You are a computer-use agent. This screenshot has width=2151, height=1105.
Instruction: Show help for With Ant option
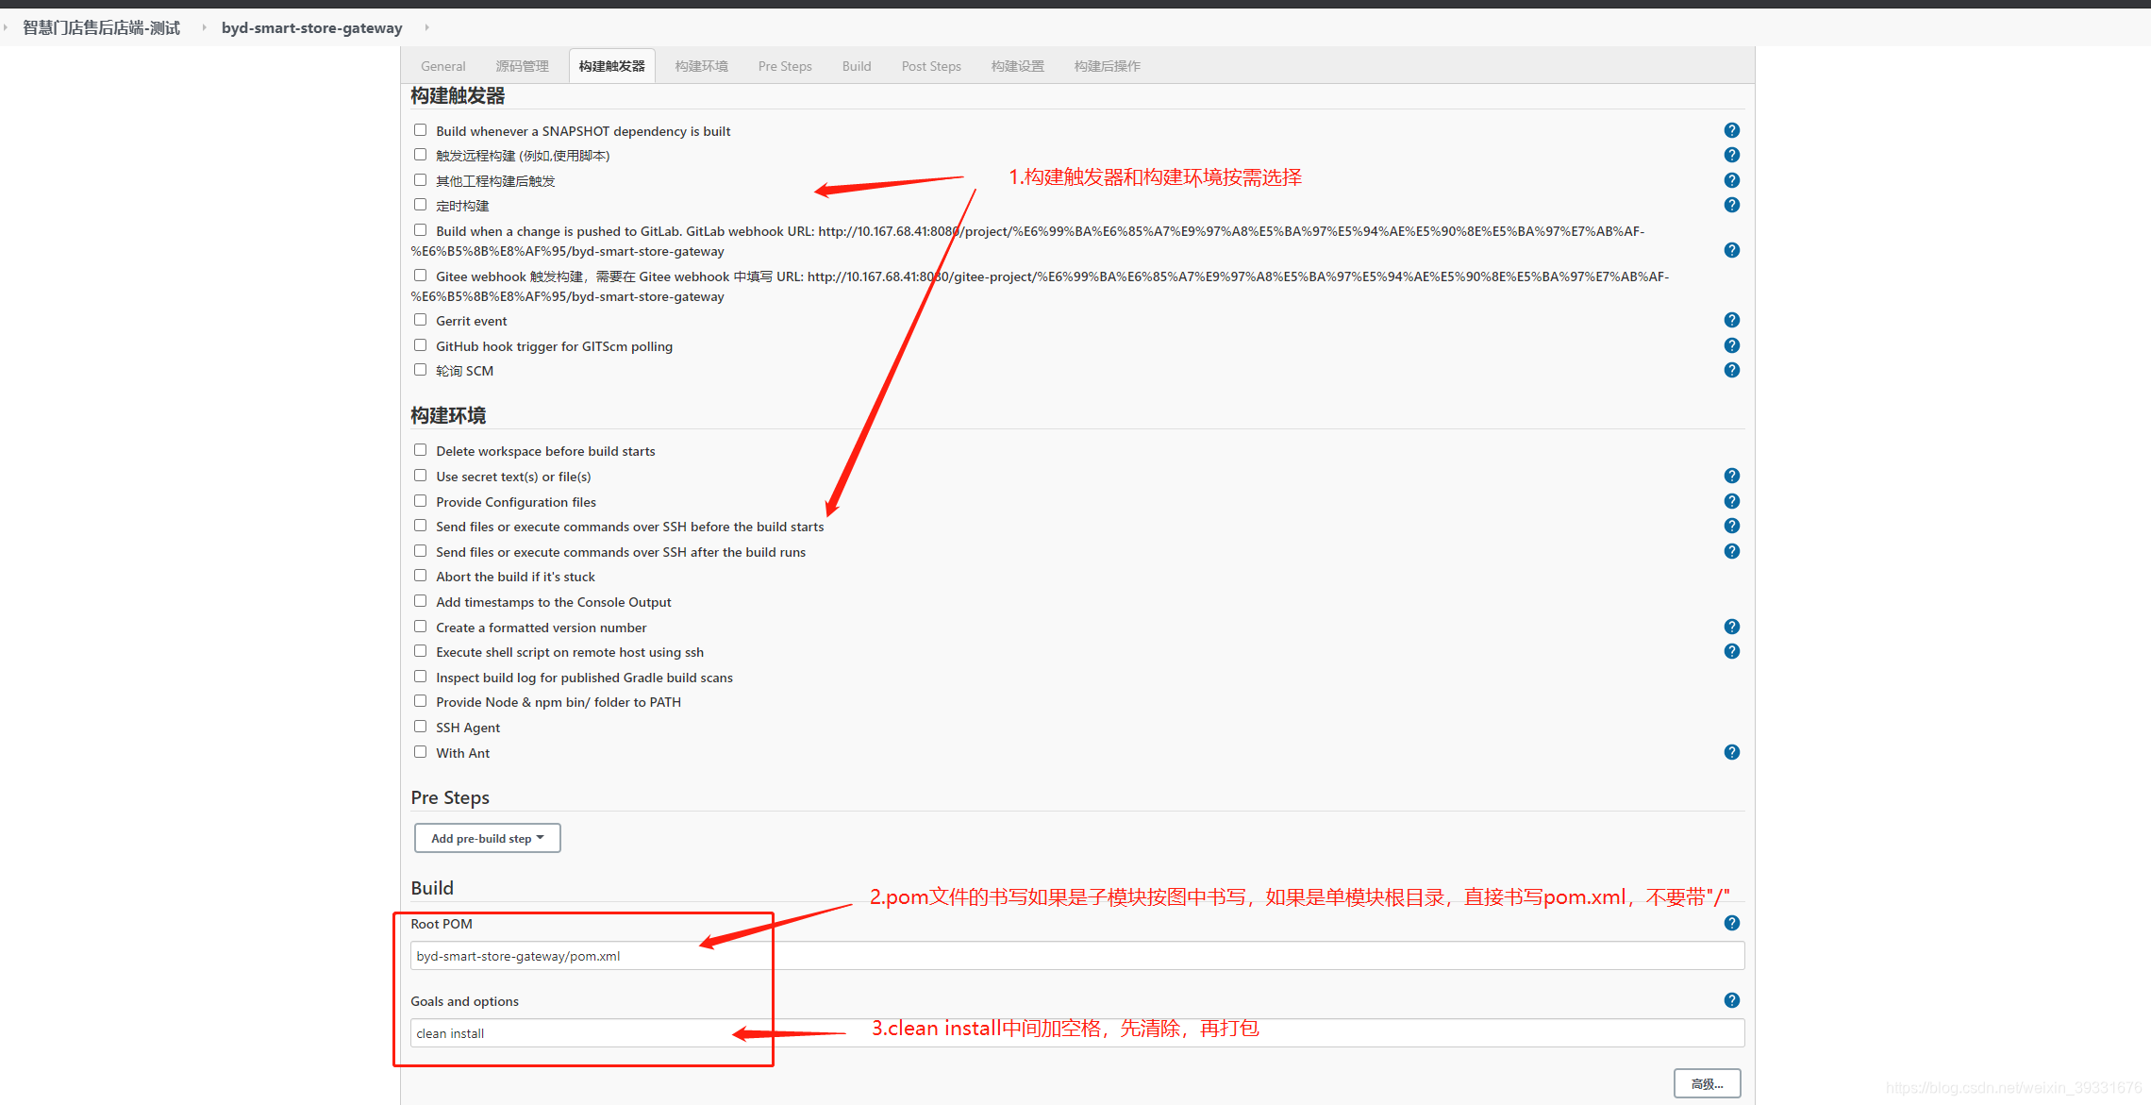click(x=1731, y=752)
